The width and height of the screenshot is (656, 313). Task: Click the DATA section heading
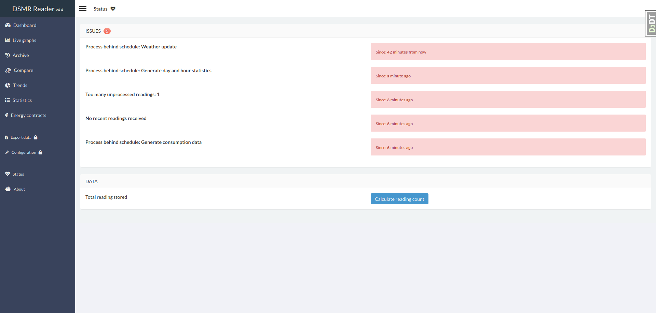point(92,181)
